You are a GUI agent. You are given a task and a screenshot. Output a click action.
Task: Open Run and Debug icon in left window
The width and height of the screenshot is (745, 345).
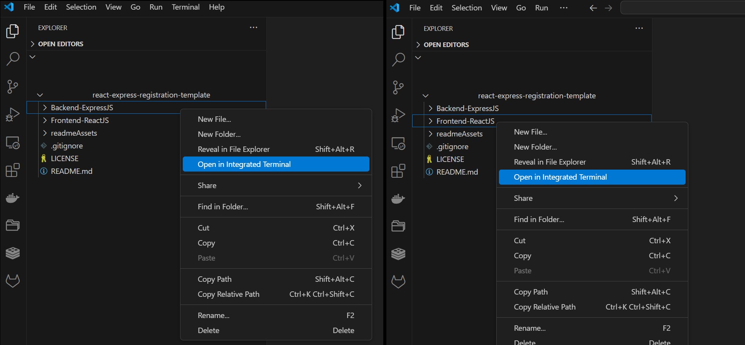coord(13,114)
